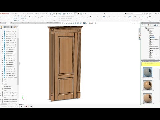Click the appearance tree horizontal scrollbar
160x120 pixels.
pos(149,59)
